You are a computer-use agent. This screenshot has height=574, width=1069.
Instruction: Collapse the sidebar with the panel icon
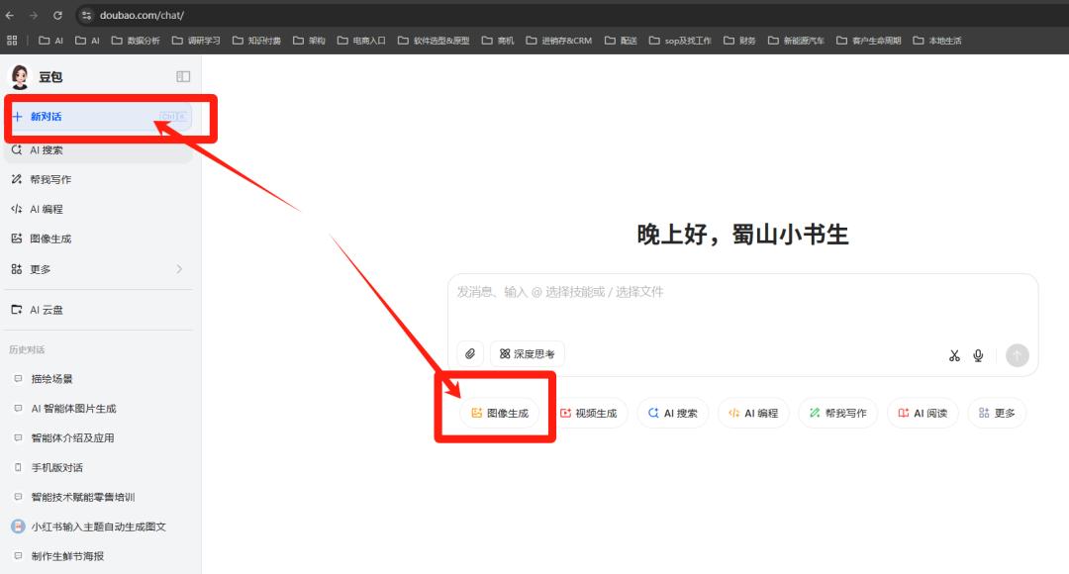(x=182, y=75)
